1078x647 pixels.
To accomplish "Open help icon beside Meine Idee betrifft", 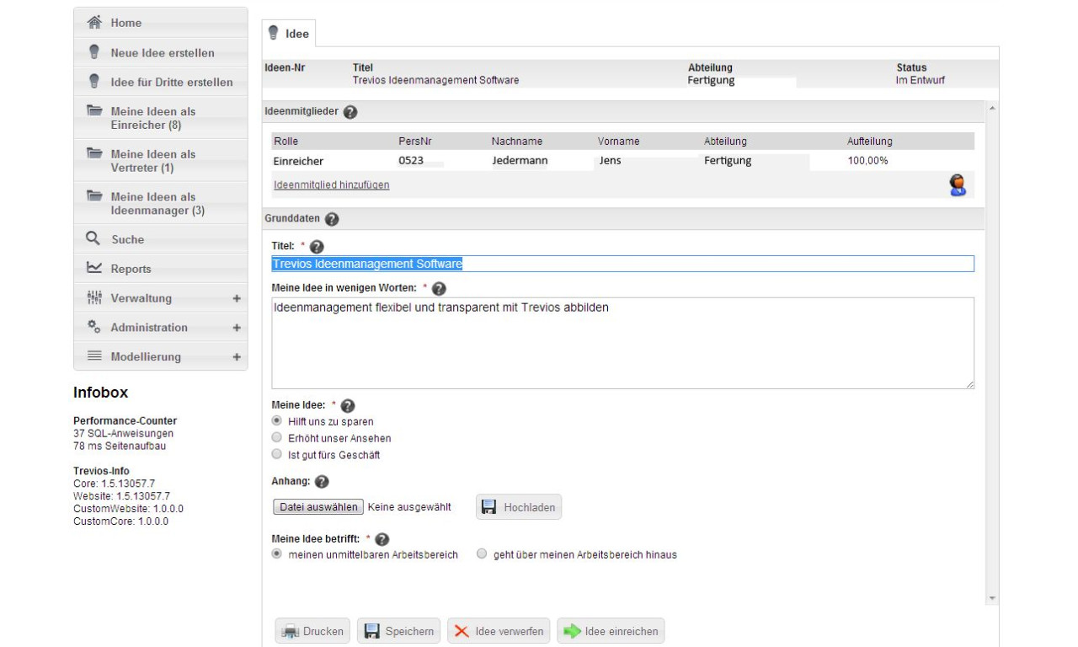I will (x=382, y=540).
